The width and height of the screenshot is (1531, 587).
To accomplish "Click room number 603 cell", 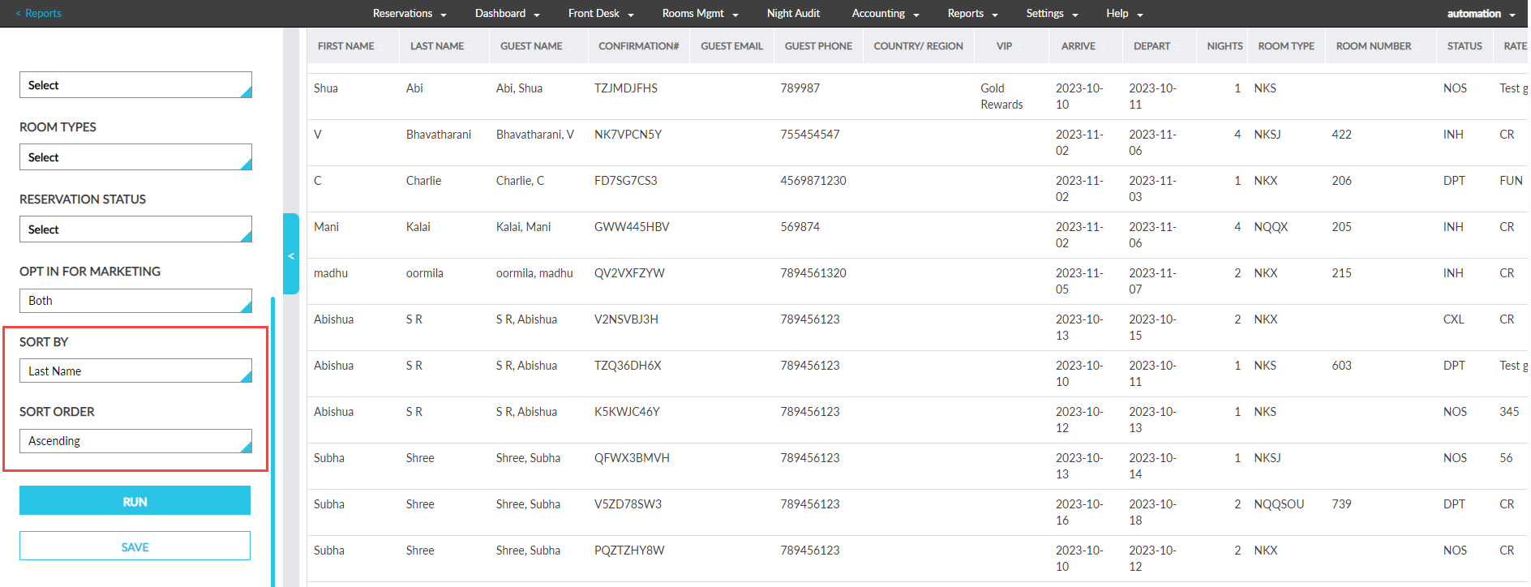I will 1341,366.
